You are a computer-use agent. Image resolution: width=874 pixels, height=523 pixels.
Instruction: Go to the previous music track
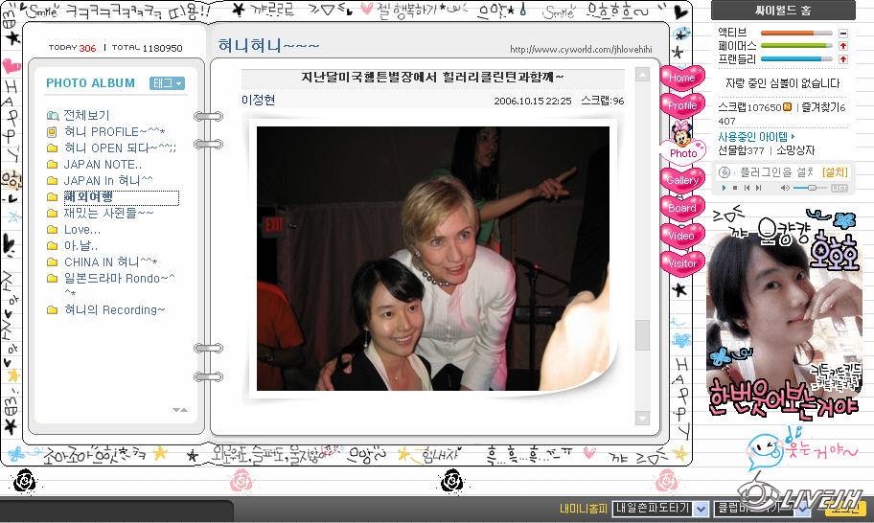coord(747,188)
